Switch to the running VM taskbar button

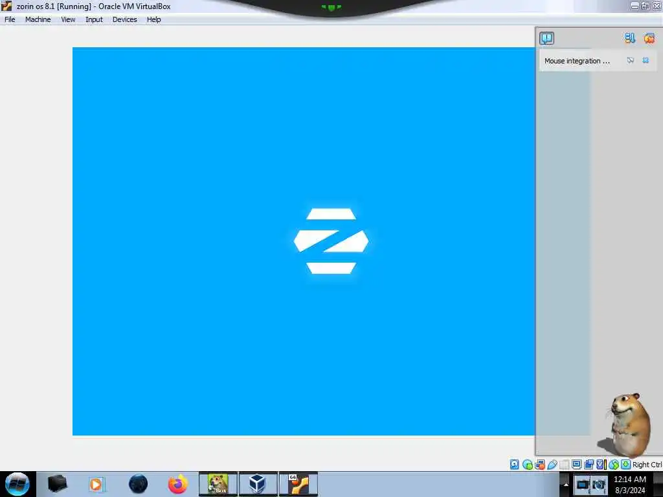(x=298, y=484)
